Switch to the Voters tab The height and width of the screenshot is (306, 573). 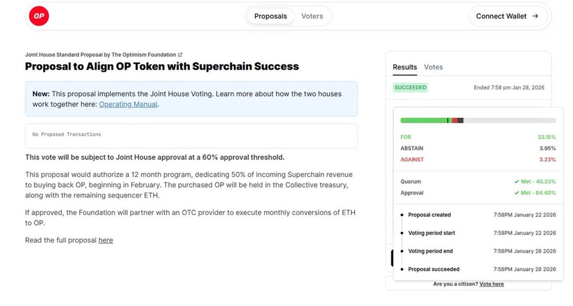[x=312, y=16]
